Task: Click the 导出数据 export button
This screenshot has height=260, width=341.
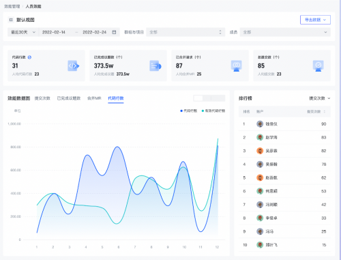Action: coord(315,20)
